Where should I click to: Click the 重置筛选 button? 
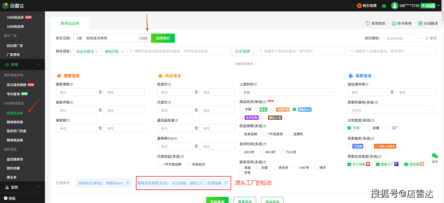coord(245,200)
